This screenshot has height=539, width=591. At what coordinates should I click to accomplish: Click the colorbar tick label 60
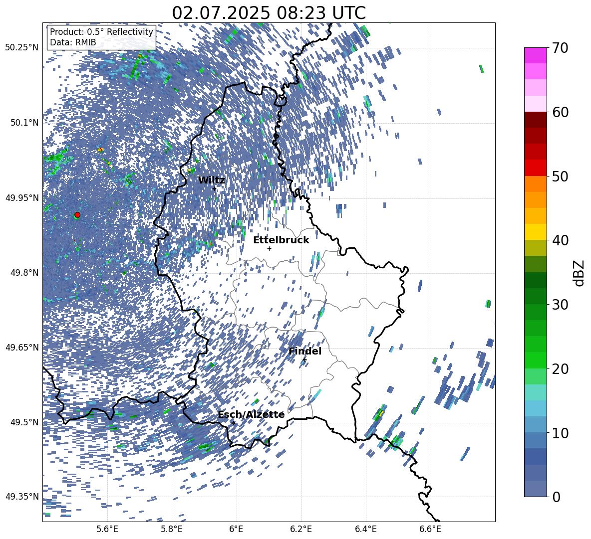coord(560,112)
